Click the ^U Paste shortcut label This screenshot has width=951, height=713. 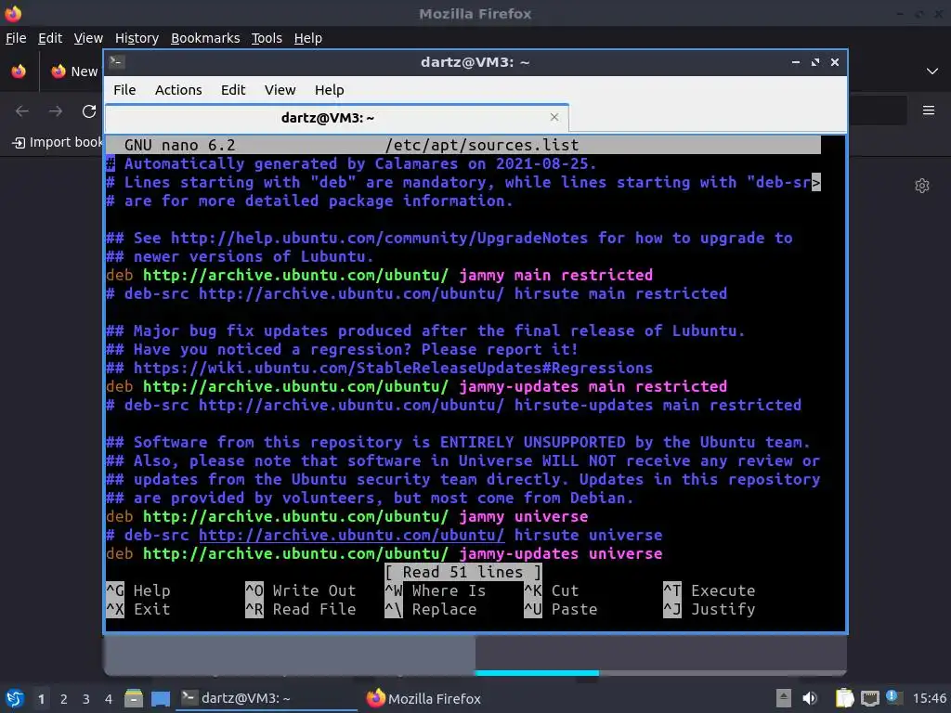561,610
